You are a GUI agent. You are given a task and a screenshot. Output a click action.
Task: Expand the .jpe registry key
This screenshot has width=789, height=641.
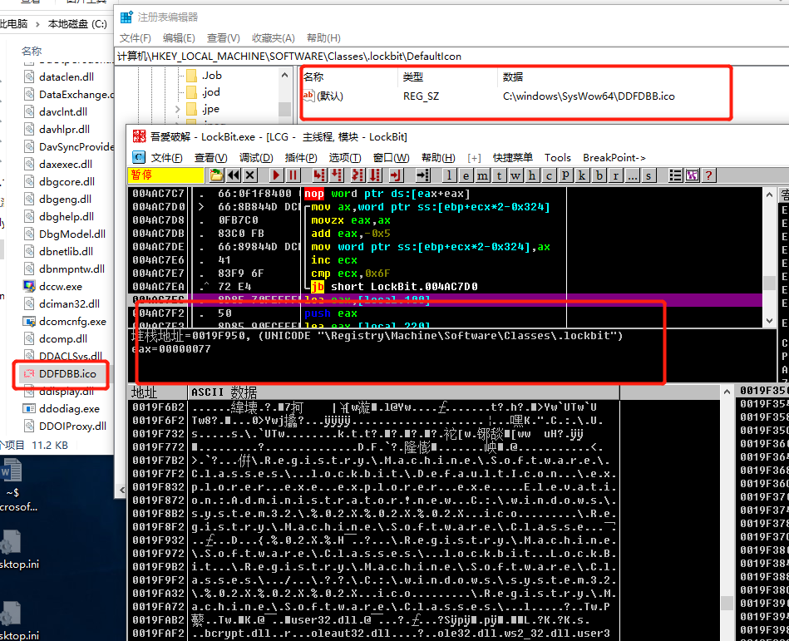(x=179, y=109)
